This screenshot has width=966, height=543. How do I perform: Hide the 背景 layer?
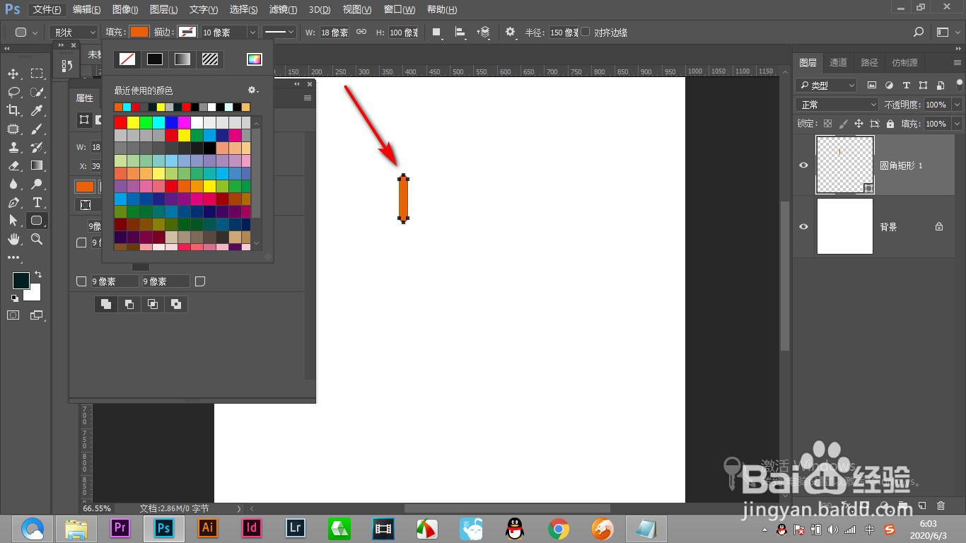(x=803, y=226)
